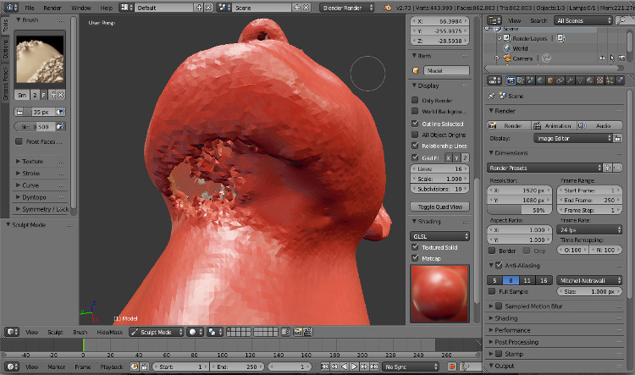Screen dimensions: 635x375
Task: Disable the Matcap checkbox
Action: pos(415,258)
